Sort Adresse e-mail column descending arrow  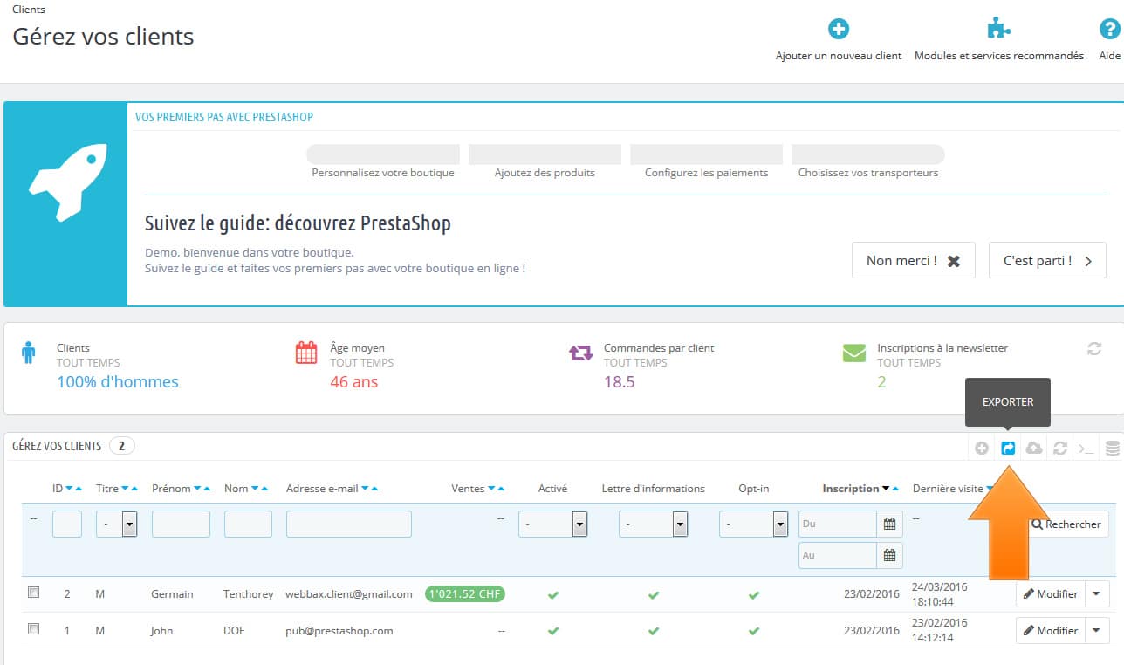click(365, 489)
